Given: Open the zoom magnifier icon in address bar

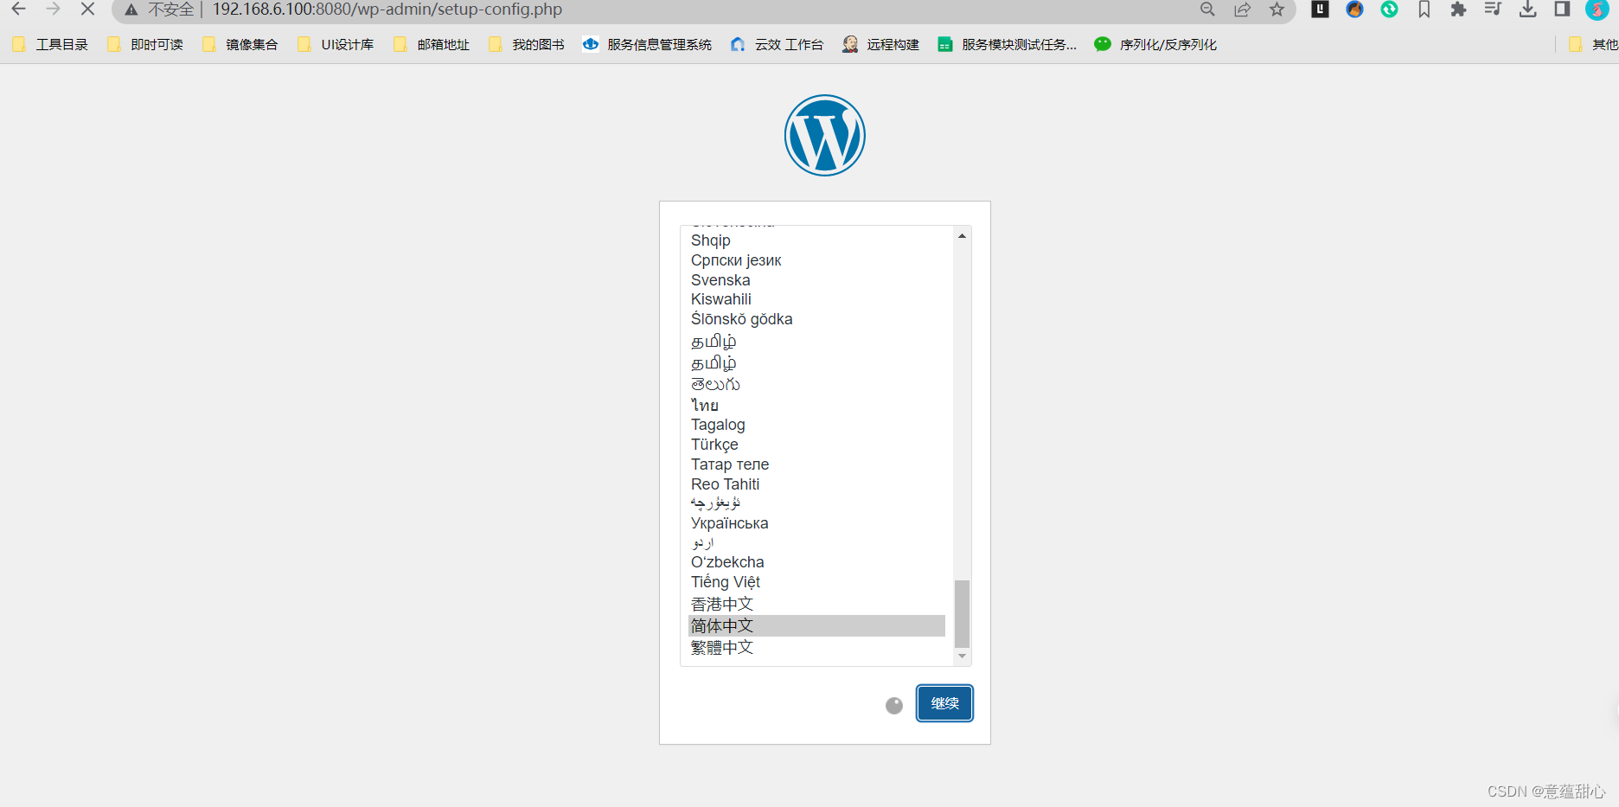Looking at the screenshot, I should (x=1207, y=10).
